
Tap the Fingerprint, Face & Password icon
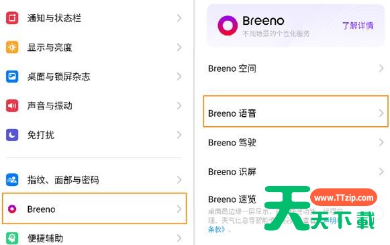12,180
